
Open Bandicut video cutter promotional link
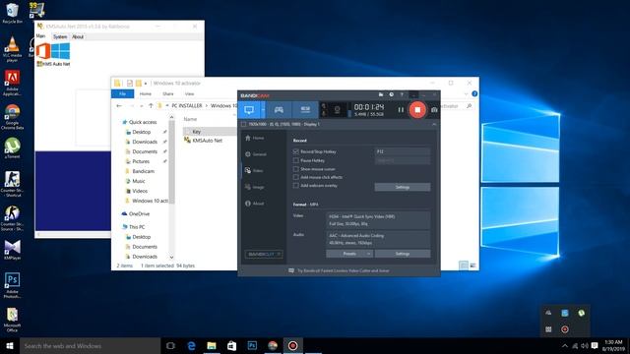click(339, 270)
